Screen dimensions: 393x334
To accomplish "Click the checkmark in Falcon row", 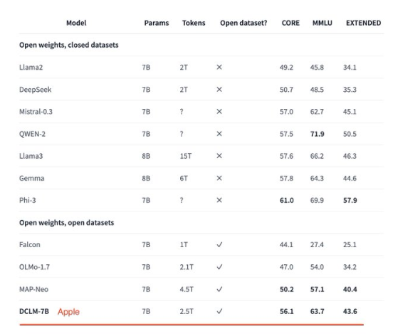I will 219,245.
